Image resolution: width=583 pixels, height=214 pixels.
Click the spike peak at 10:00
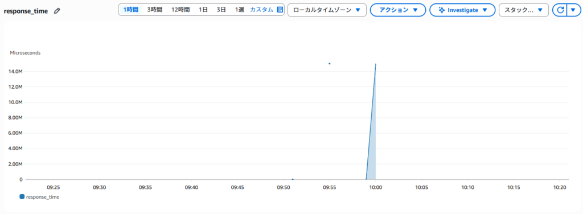tap(376, 64)
